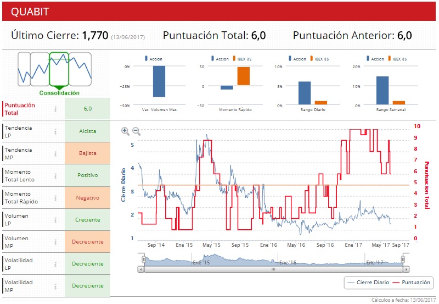Toggle Accion legend in Rango Semanal chart
The image size is (439, 304).
(375, 59)
